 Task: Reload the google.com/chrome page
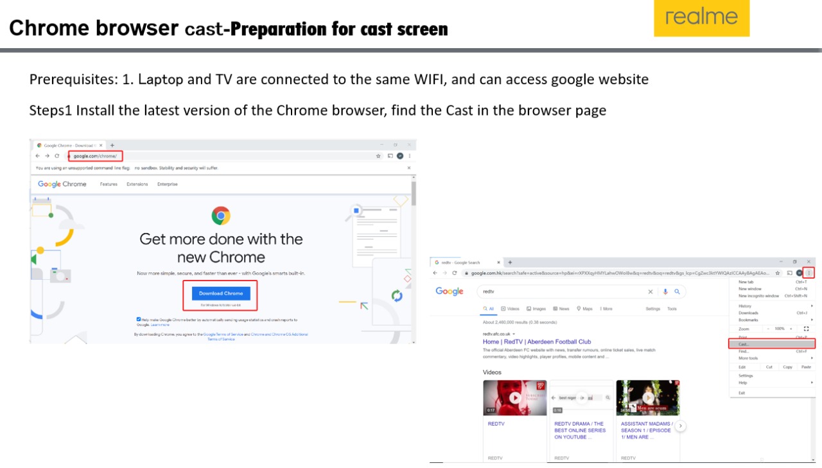tap(57, 156)
